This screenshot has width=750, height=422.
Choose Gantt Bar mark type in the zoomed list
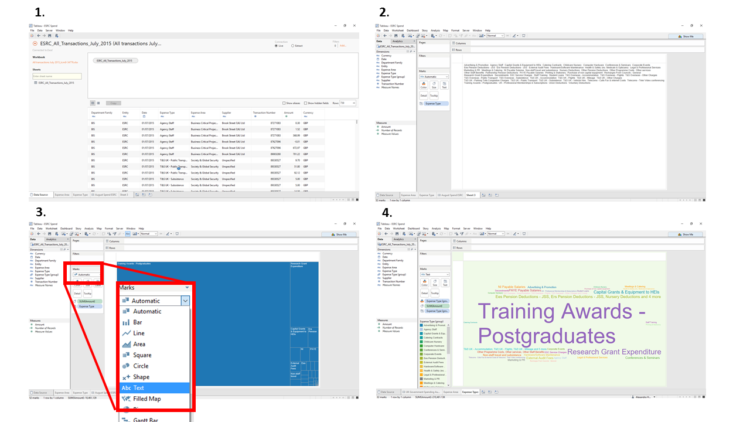[x=155, y=420]
